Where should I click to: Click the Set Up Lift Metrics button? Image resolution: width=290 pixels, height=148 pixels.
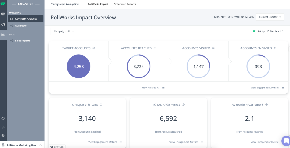pos(268,31)
